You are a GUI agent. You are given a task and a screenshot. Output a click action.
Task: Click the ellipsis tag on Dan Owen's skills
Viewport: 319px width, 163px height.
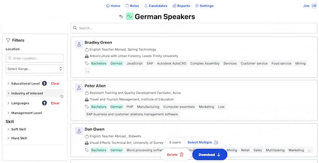click(309, 150)
